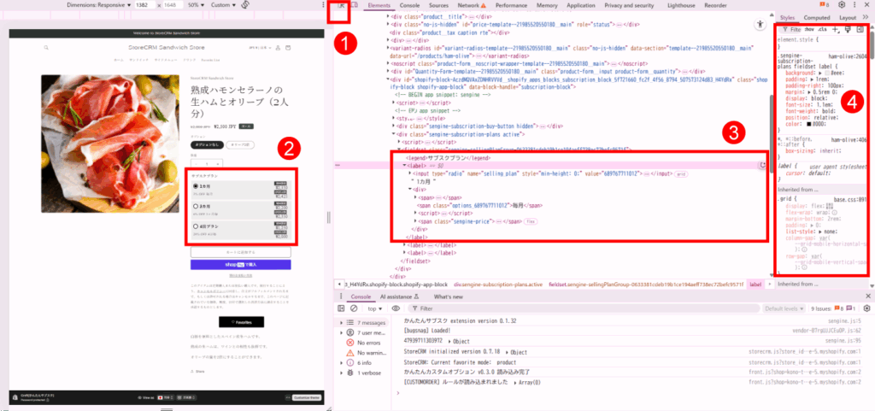Switch to the Computed tab
This screenshot has height=411, width=875.
point(816,17)
